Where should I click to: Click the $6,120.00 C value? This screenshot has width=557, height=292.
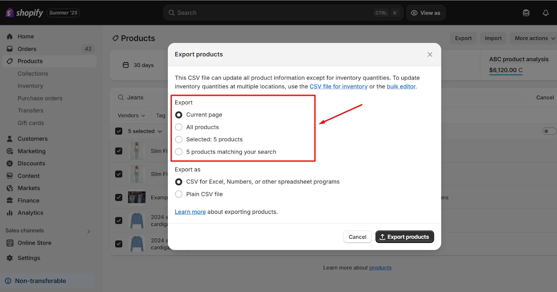[x=506, y=70]
